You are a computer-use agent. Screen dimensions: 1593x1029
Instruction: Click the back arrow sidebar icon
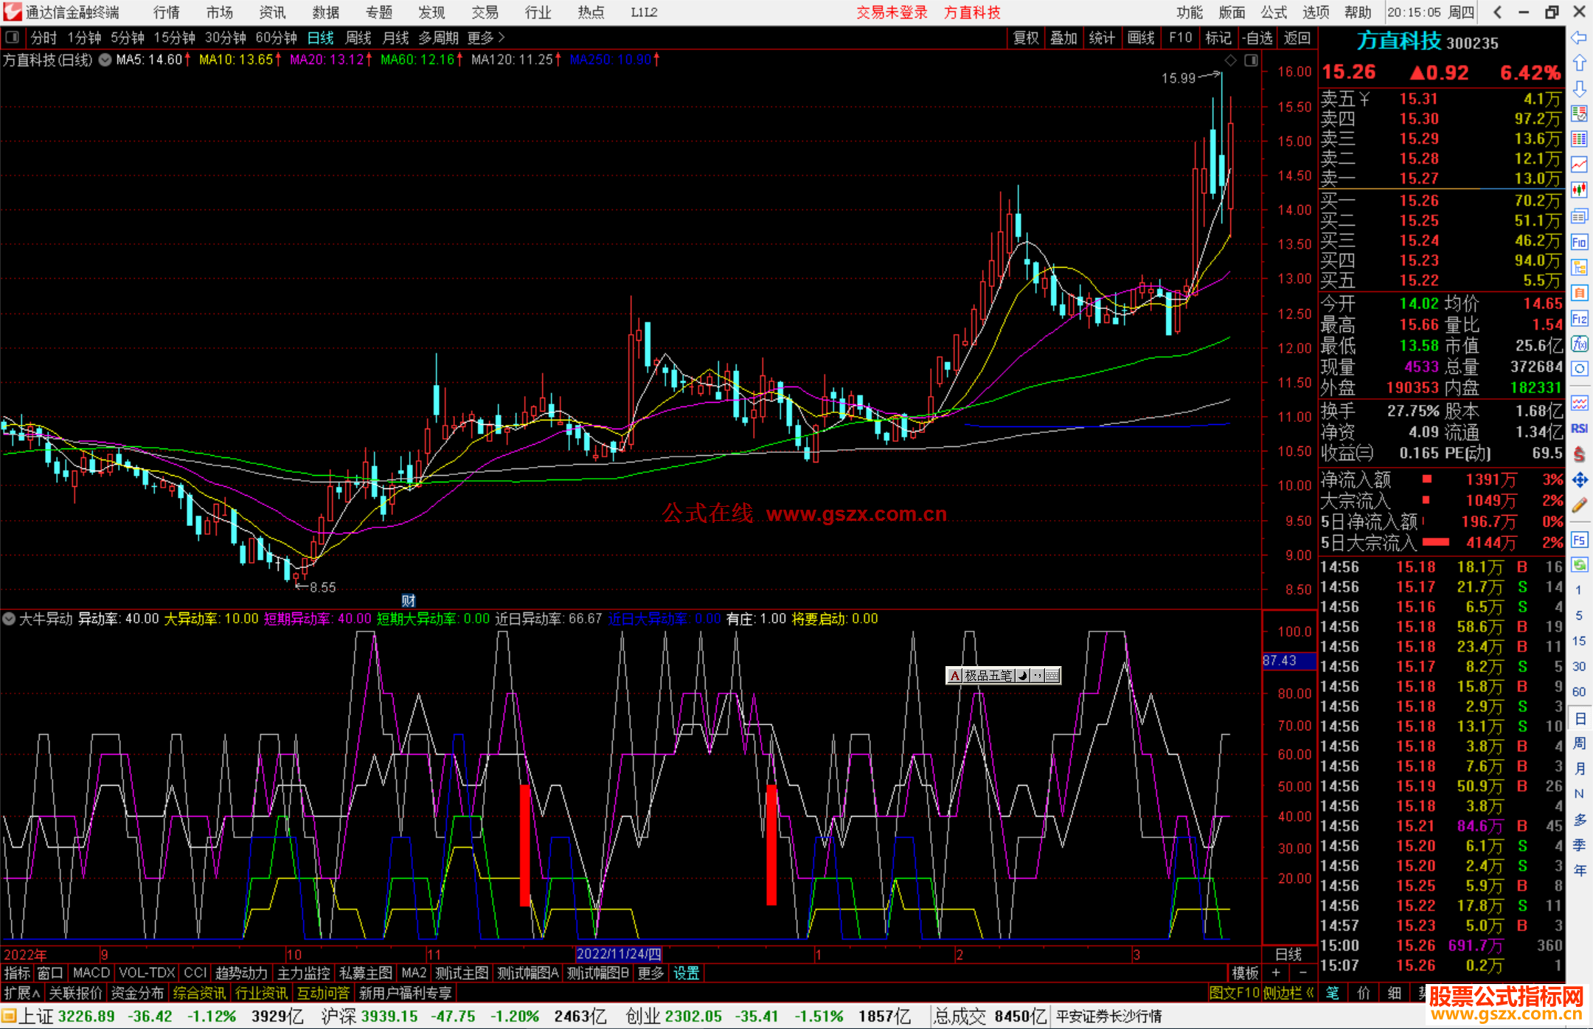pos(1579,37)
